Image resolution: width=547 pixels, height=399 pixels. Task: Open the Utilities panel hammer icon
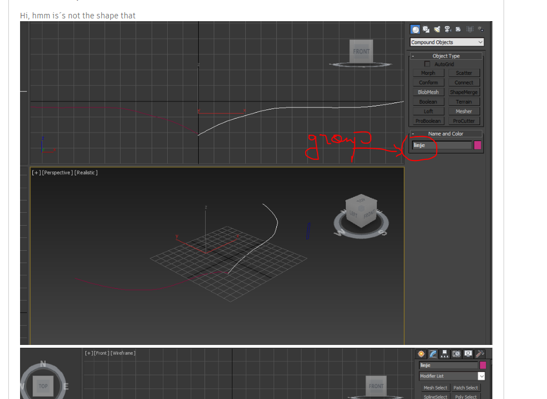(480, 354)
